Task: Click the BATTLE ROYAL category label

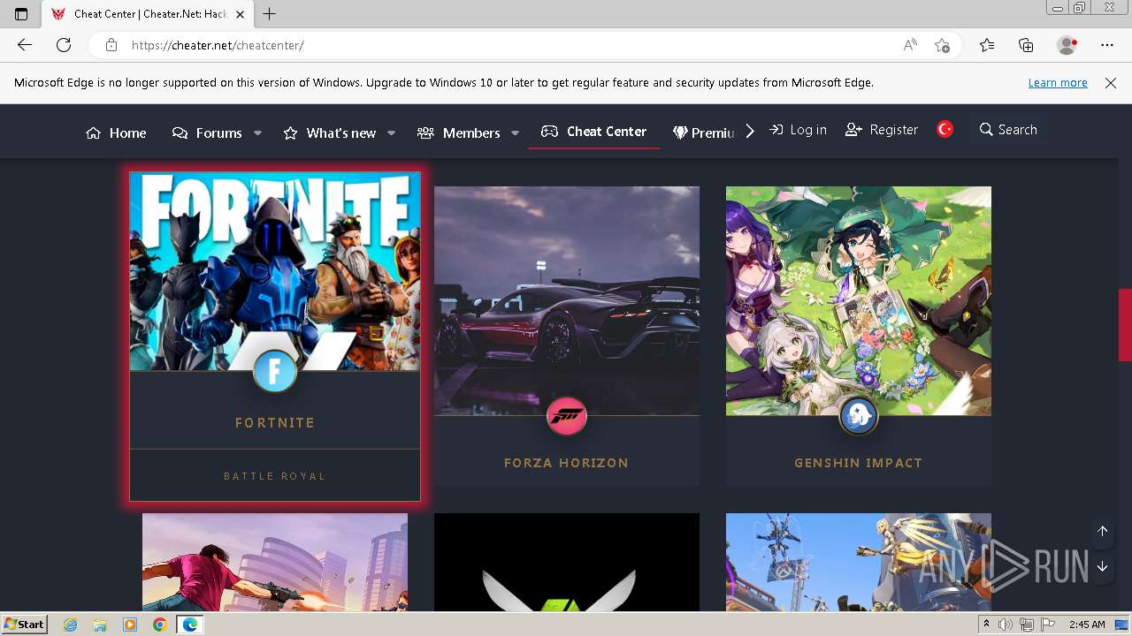Action: (x=275, y=476)
